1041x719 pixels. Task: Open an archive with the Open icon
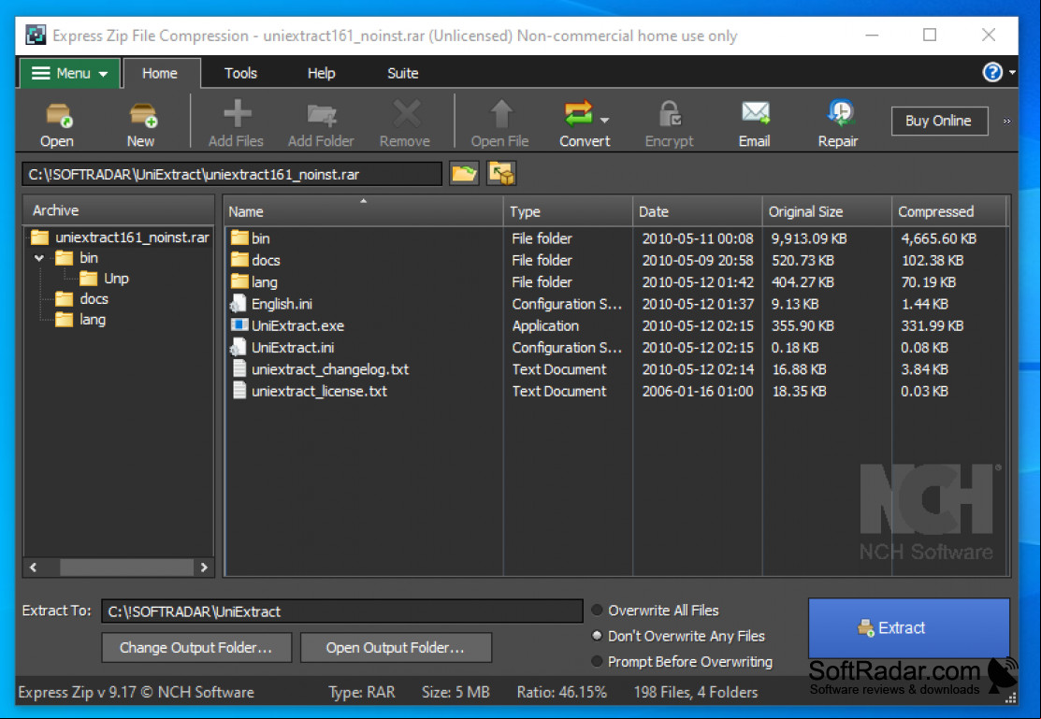coord(57,116)
